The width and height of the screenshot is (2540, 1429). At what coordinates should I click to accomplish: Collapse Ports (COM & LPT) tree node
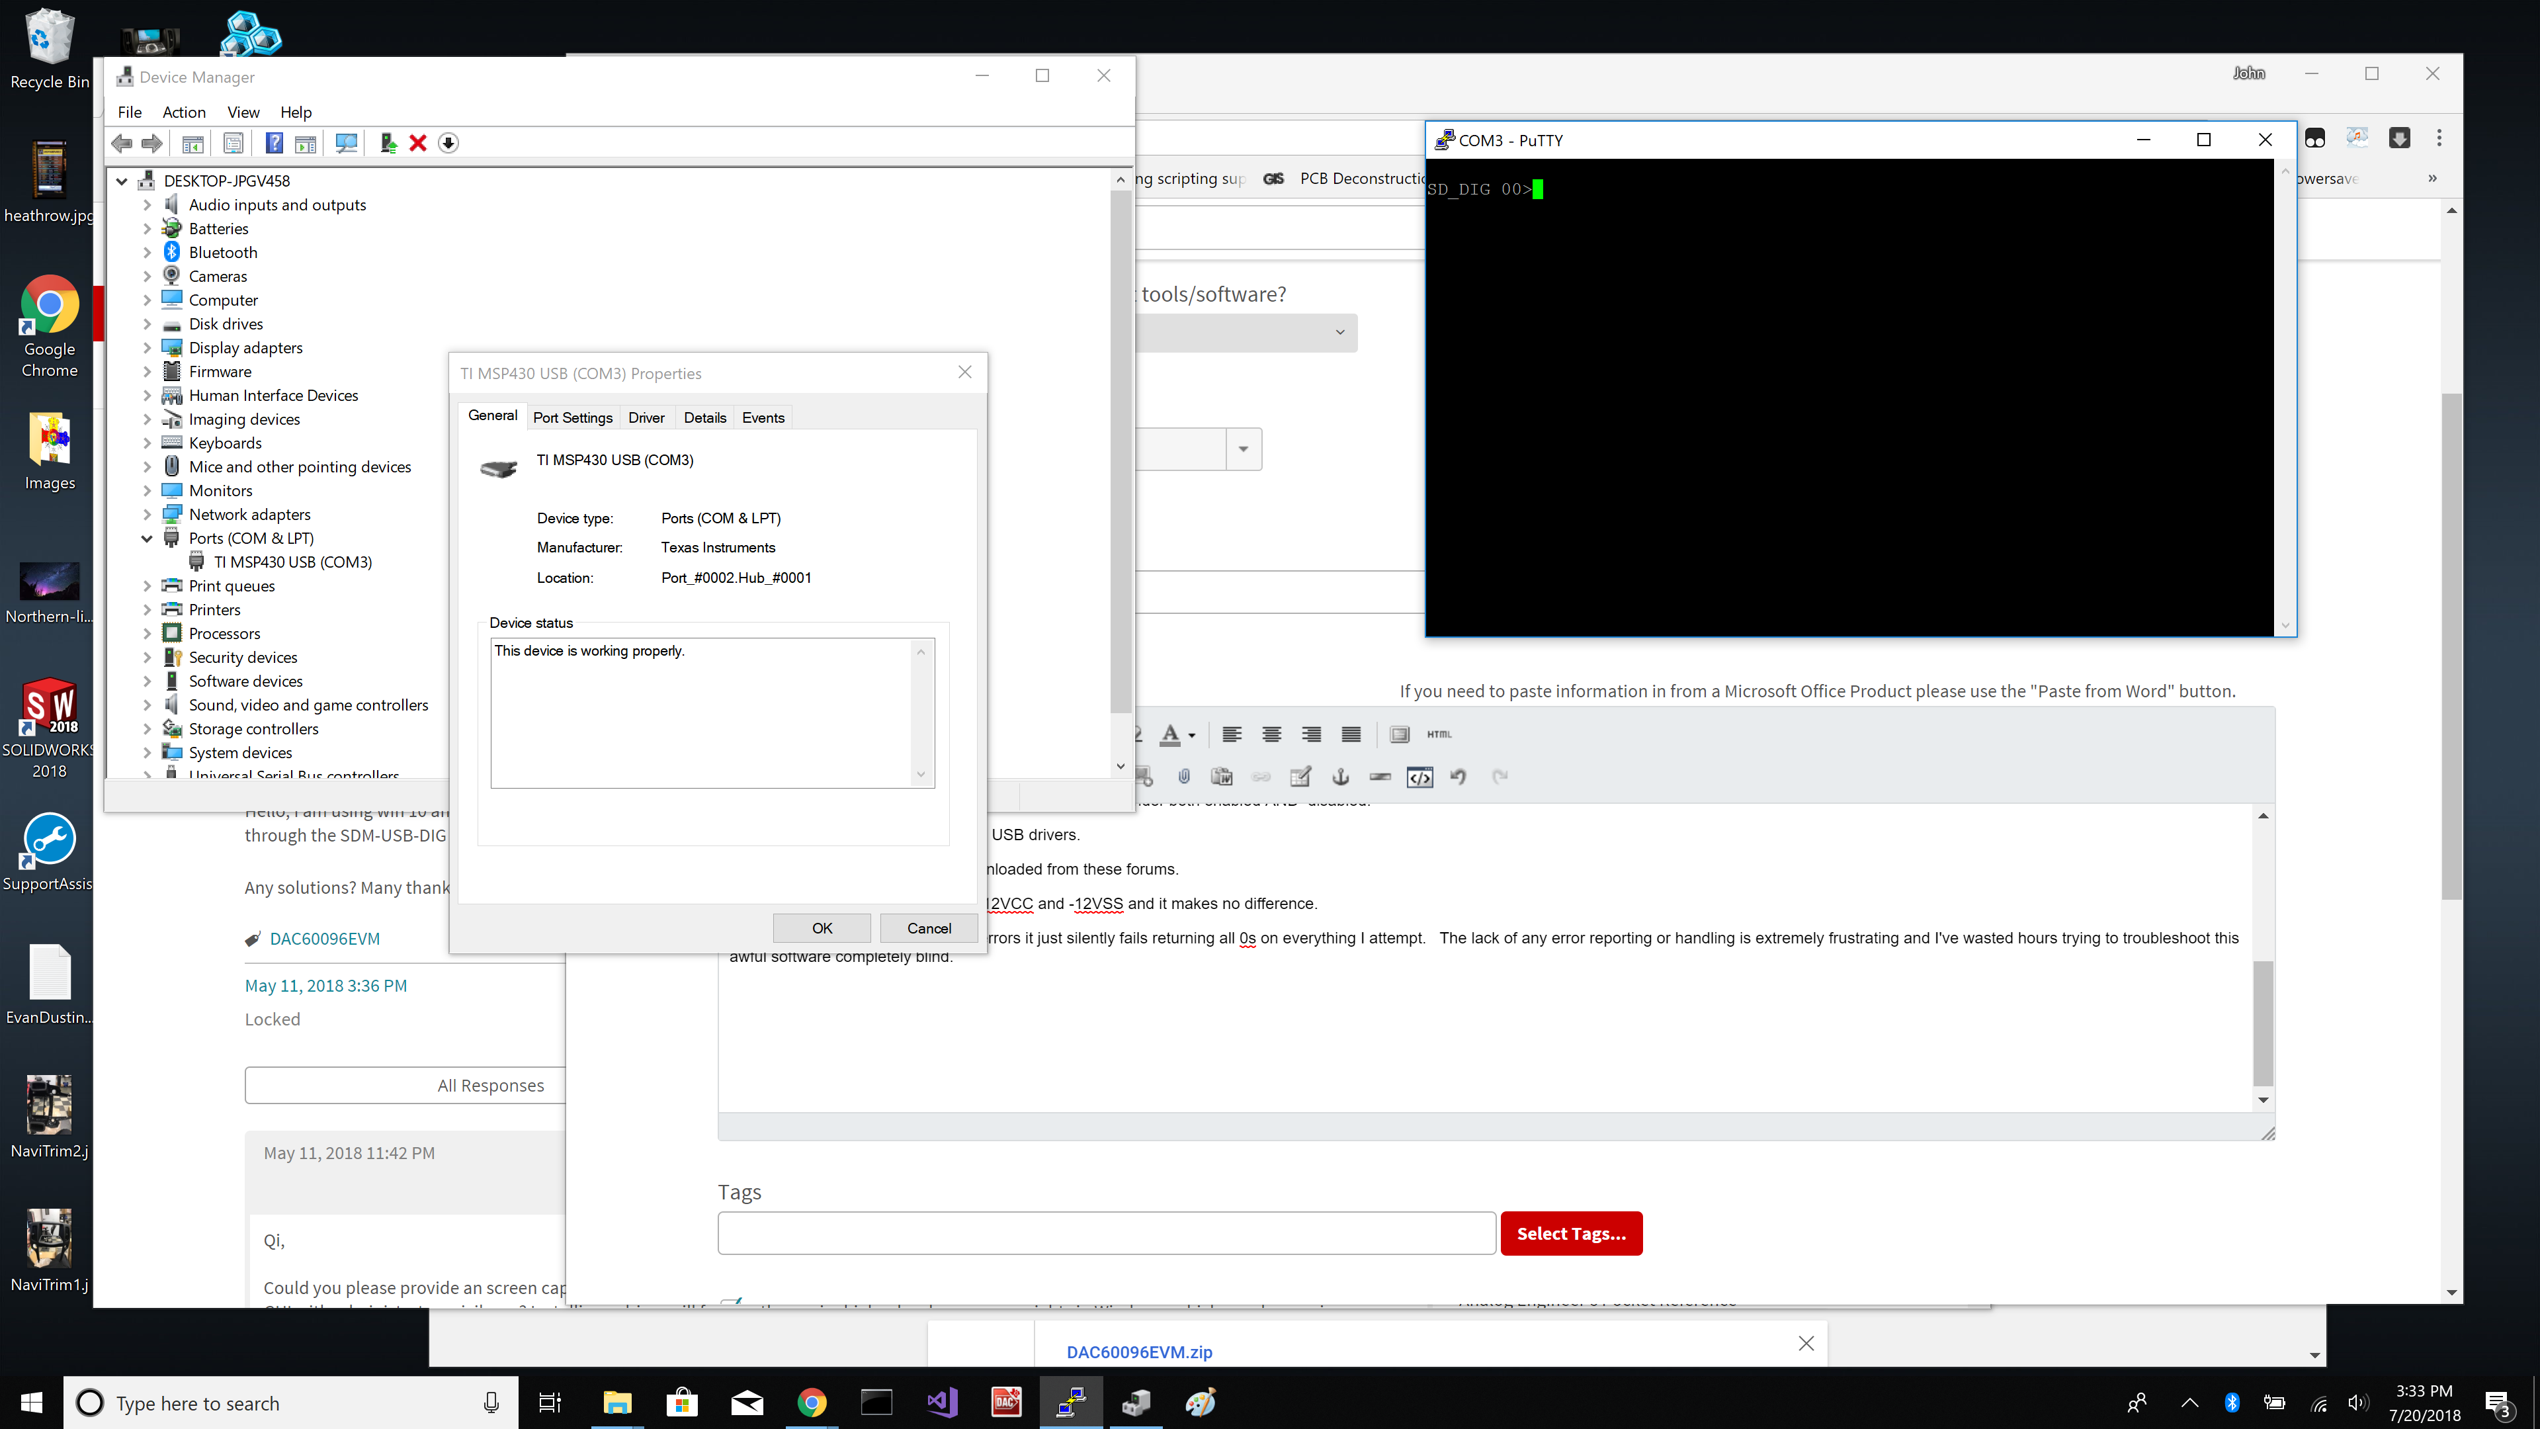pyautogui.click(x=147, y=539)
